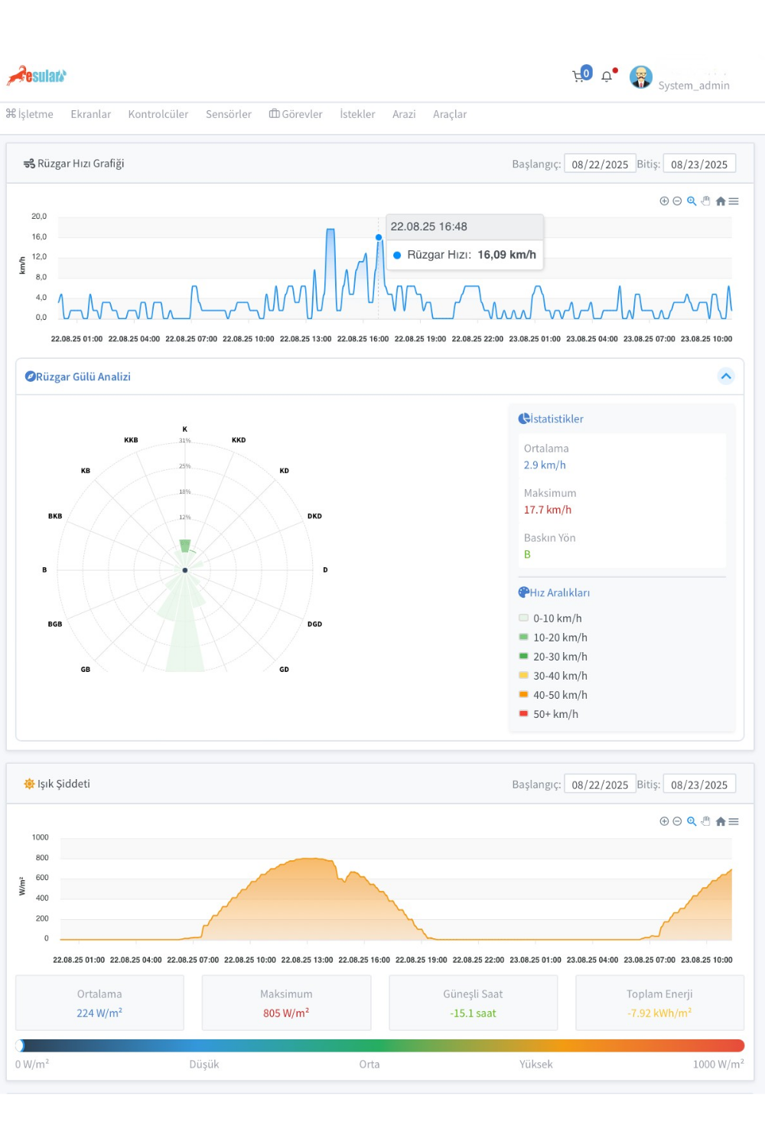The image size is (765, 1148).
Task: Open the Sensörler menu
Action: pyautogui.click(x=228, y=114)
